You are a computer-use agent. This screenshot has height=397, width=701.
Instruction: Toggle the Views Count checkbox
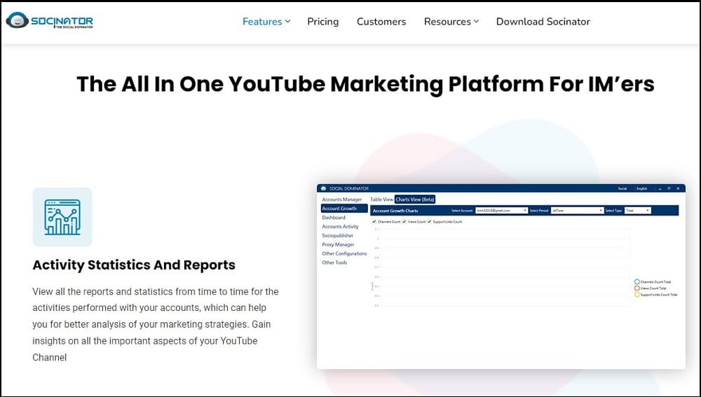tap(404, 221)
